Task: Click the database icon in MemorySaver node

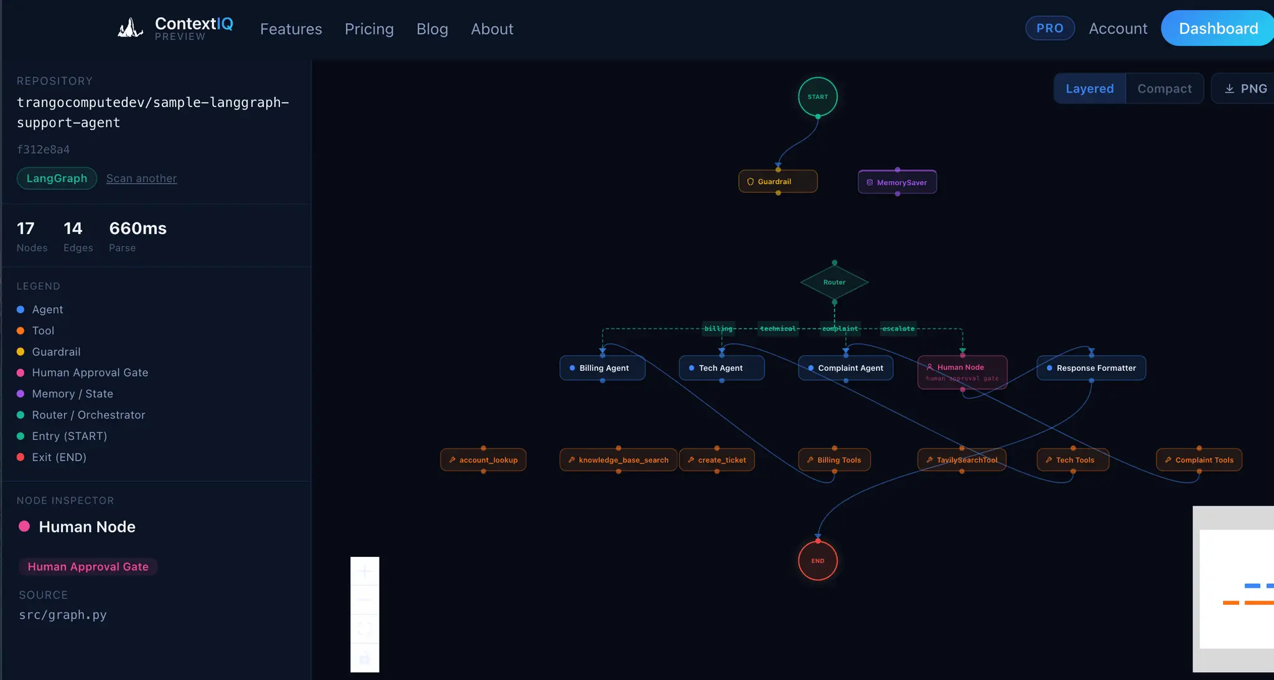Action: [870, 182]
